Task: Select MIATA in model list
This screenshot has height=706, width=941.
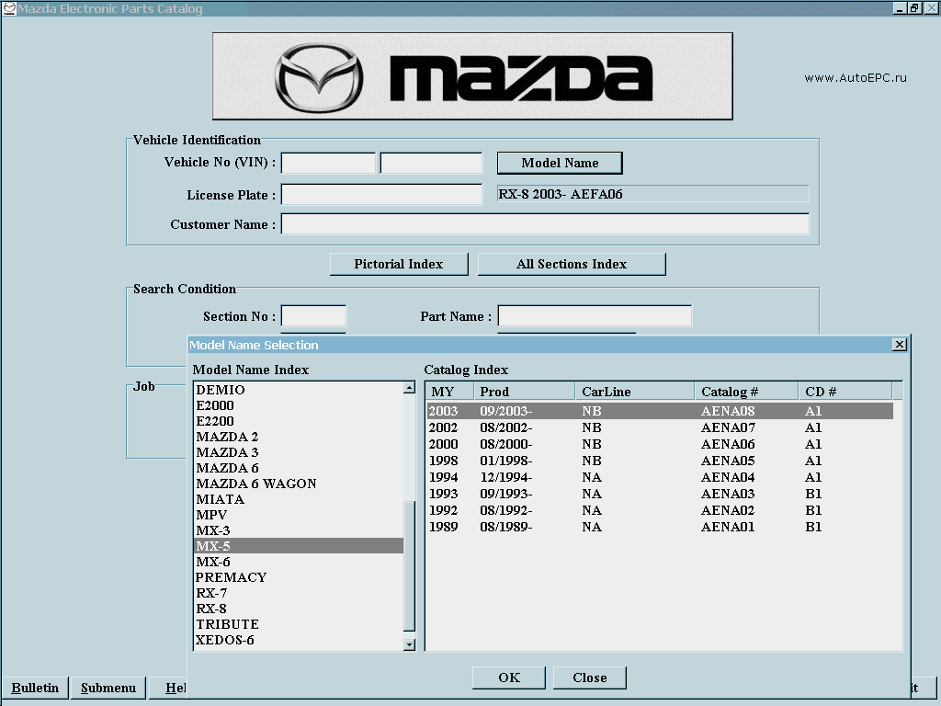Action: [299, 499]
